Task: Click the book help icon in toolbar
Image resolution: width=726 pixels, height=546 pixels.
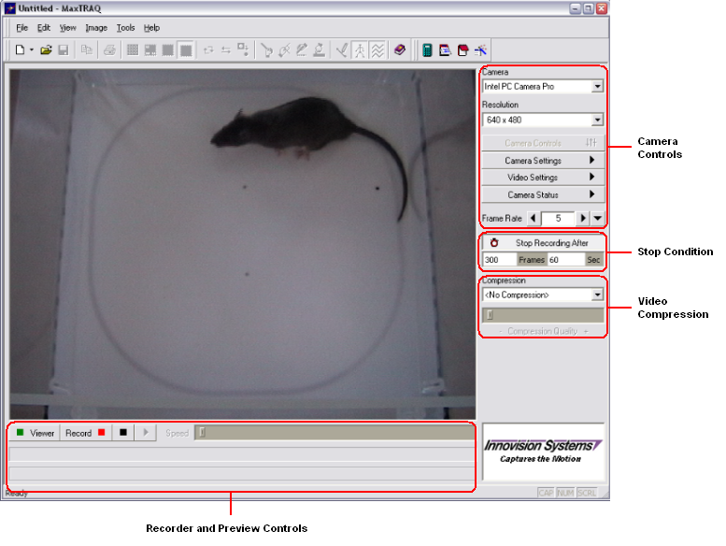Action: pos(399,50)
